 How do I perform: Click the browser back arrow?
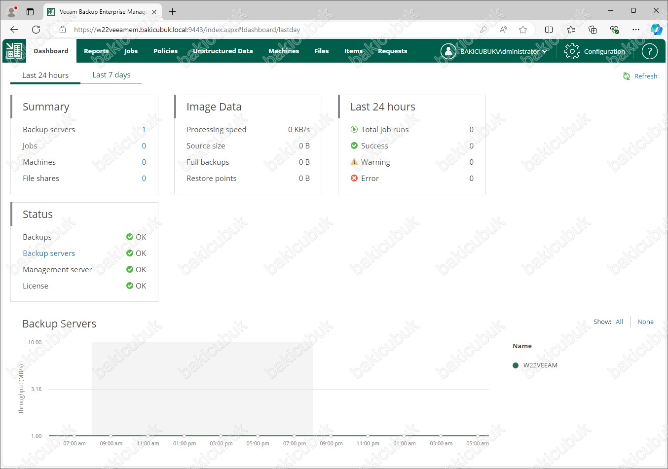(x=14, y=30)
